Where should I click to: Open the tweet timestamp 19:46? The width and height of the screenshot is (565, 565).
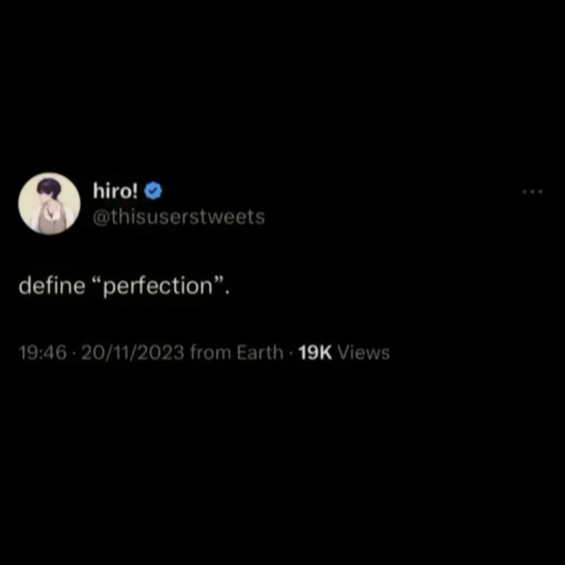click(x=42, y=352)
